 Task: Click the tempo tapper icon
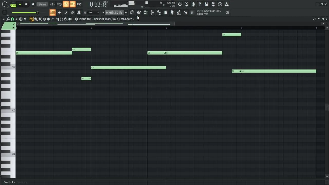click(x=179, y=12)
